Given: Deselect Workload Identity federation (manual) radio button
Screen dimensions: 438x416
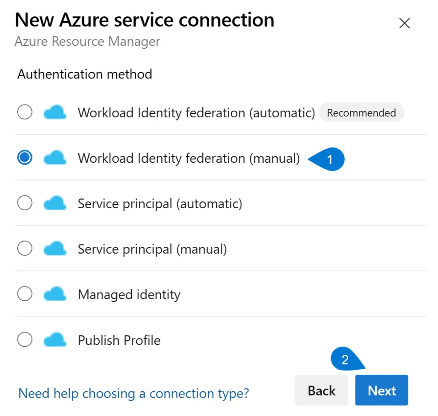Looking at the screenshot, I should pyautogui.click(x=24, y=158).
